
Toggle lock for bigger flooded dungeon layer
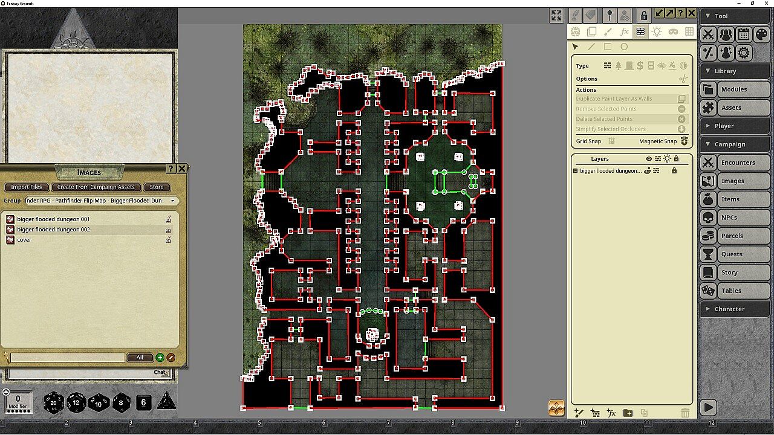674,171
